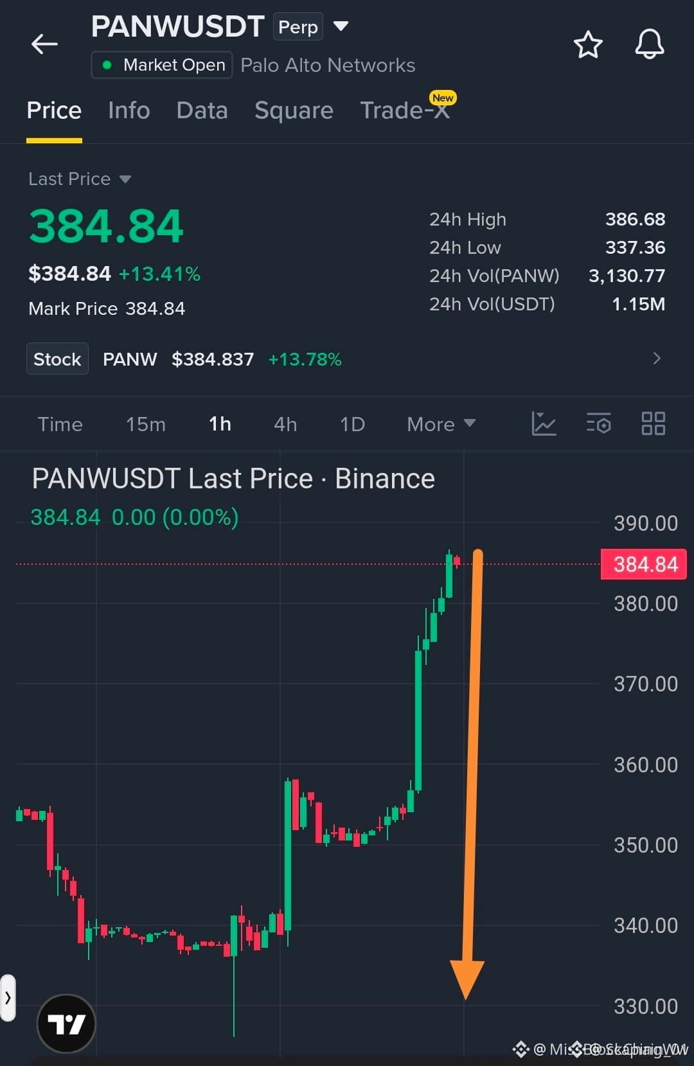Image resolution: width=694 pixels, height=1066 pixels.
Task: Switch to the Price tab
Action: click(54, 111)
